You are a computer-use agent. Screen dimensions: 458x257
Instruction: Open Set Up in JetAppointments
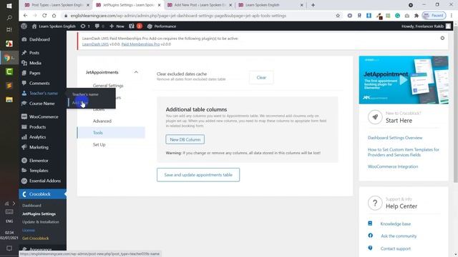[99, 144]
